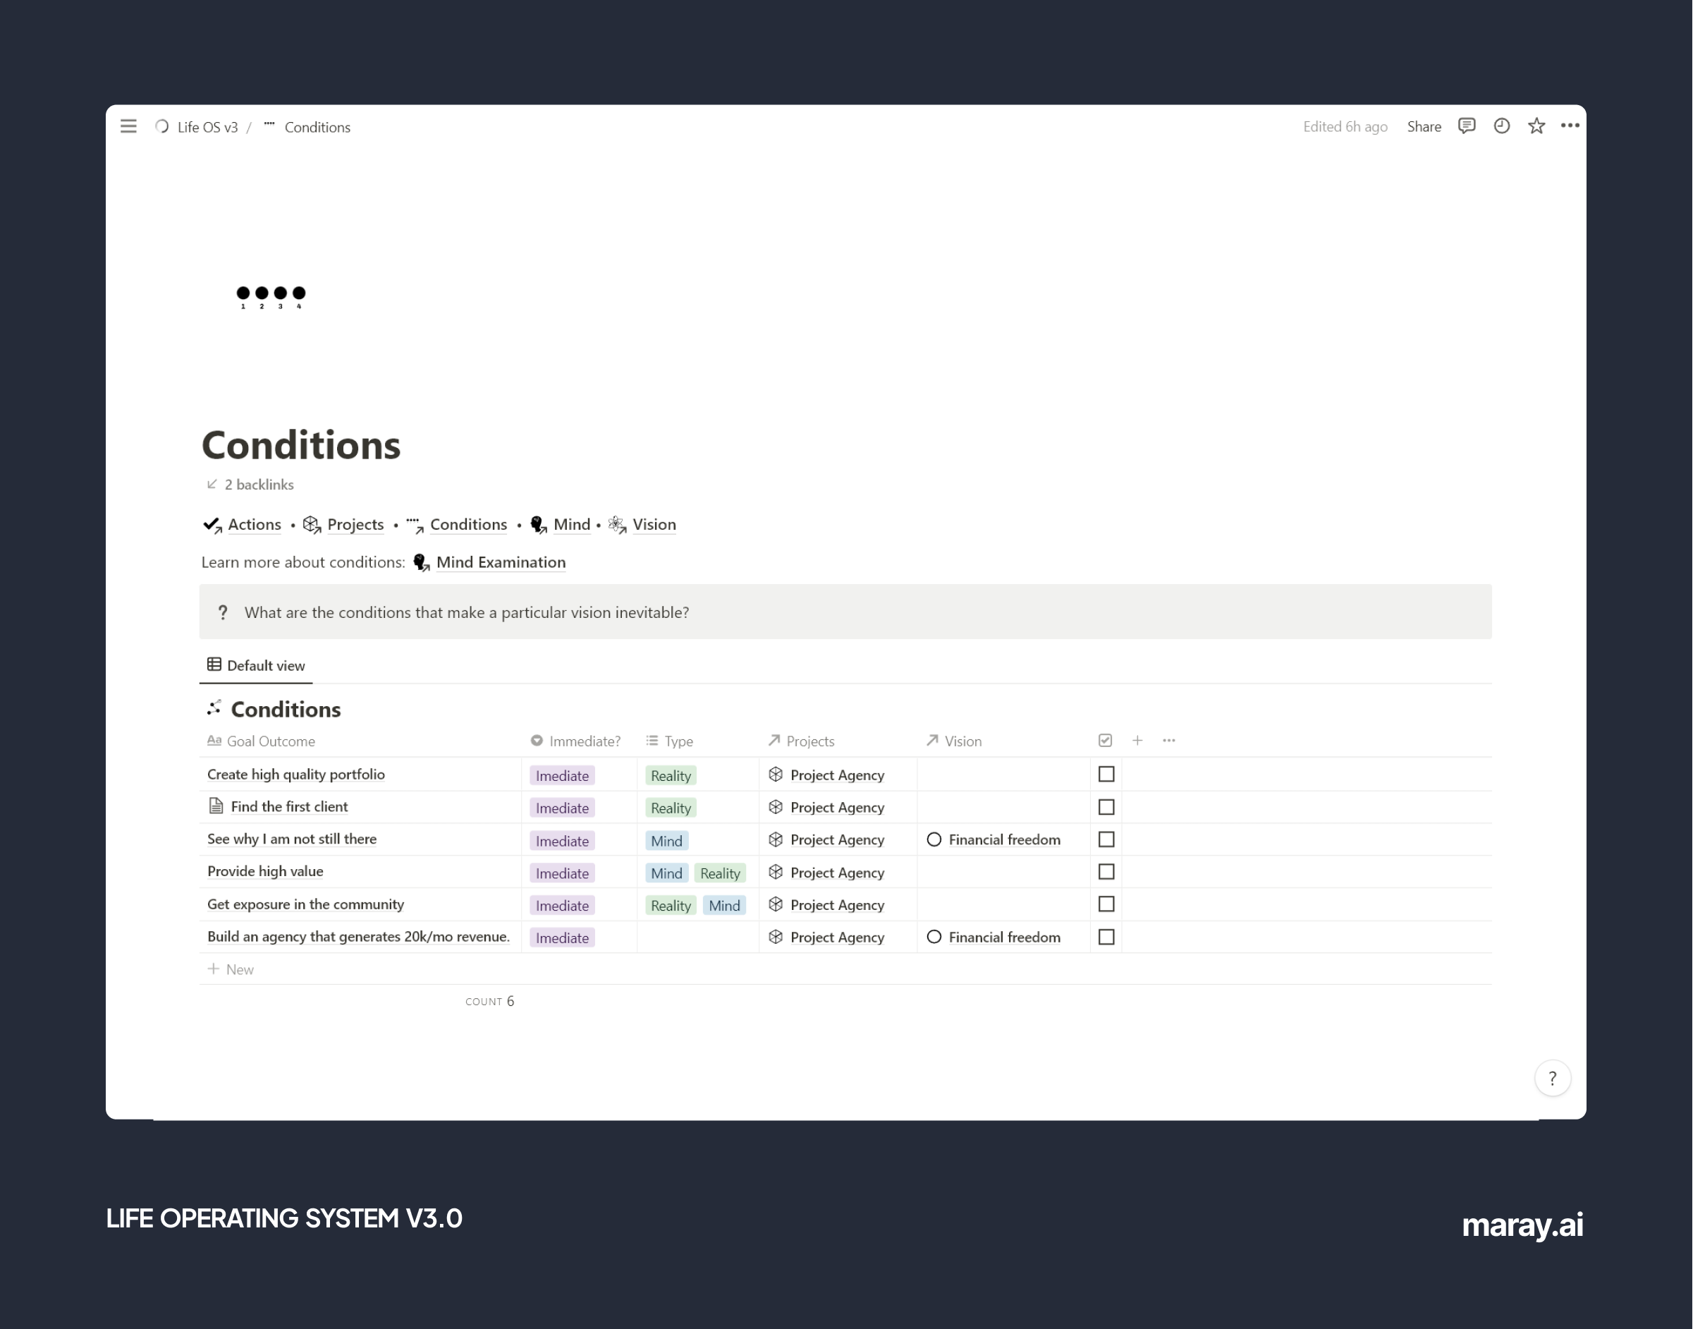Screen dimensions: 1693x1329
Task: Click the COUNT 6 calculation
Action: pyautogui.click(x=489, y=1001)
